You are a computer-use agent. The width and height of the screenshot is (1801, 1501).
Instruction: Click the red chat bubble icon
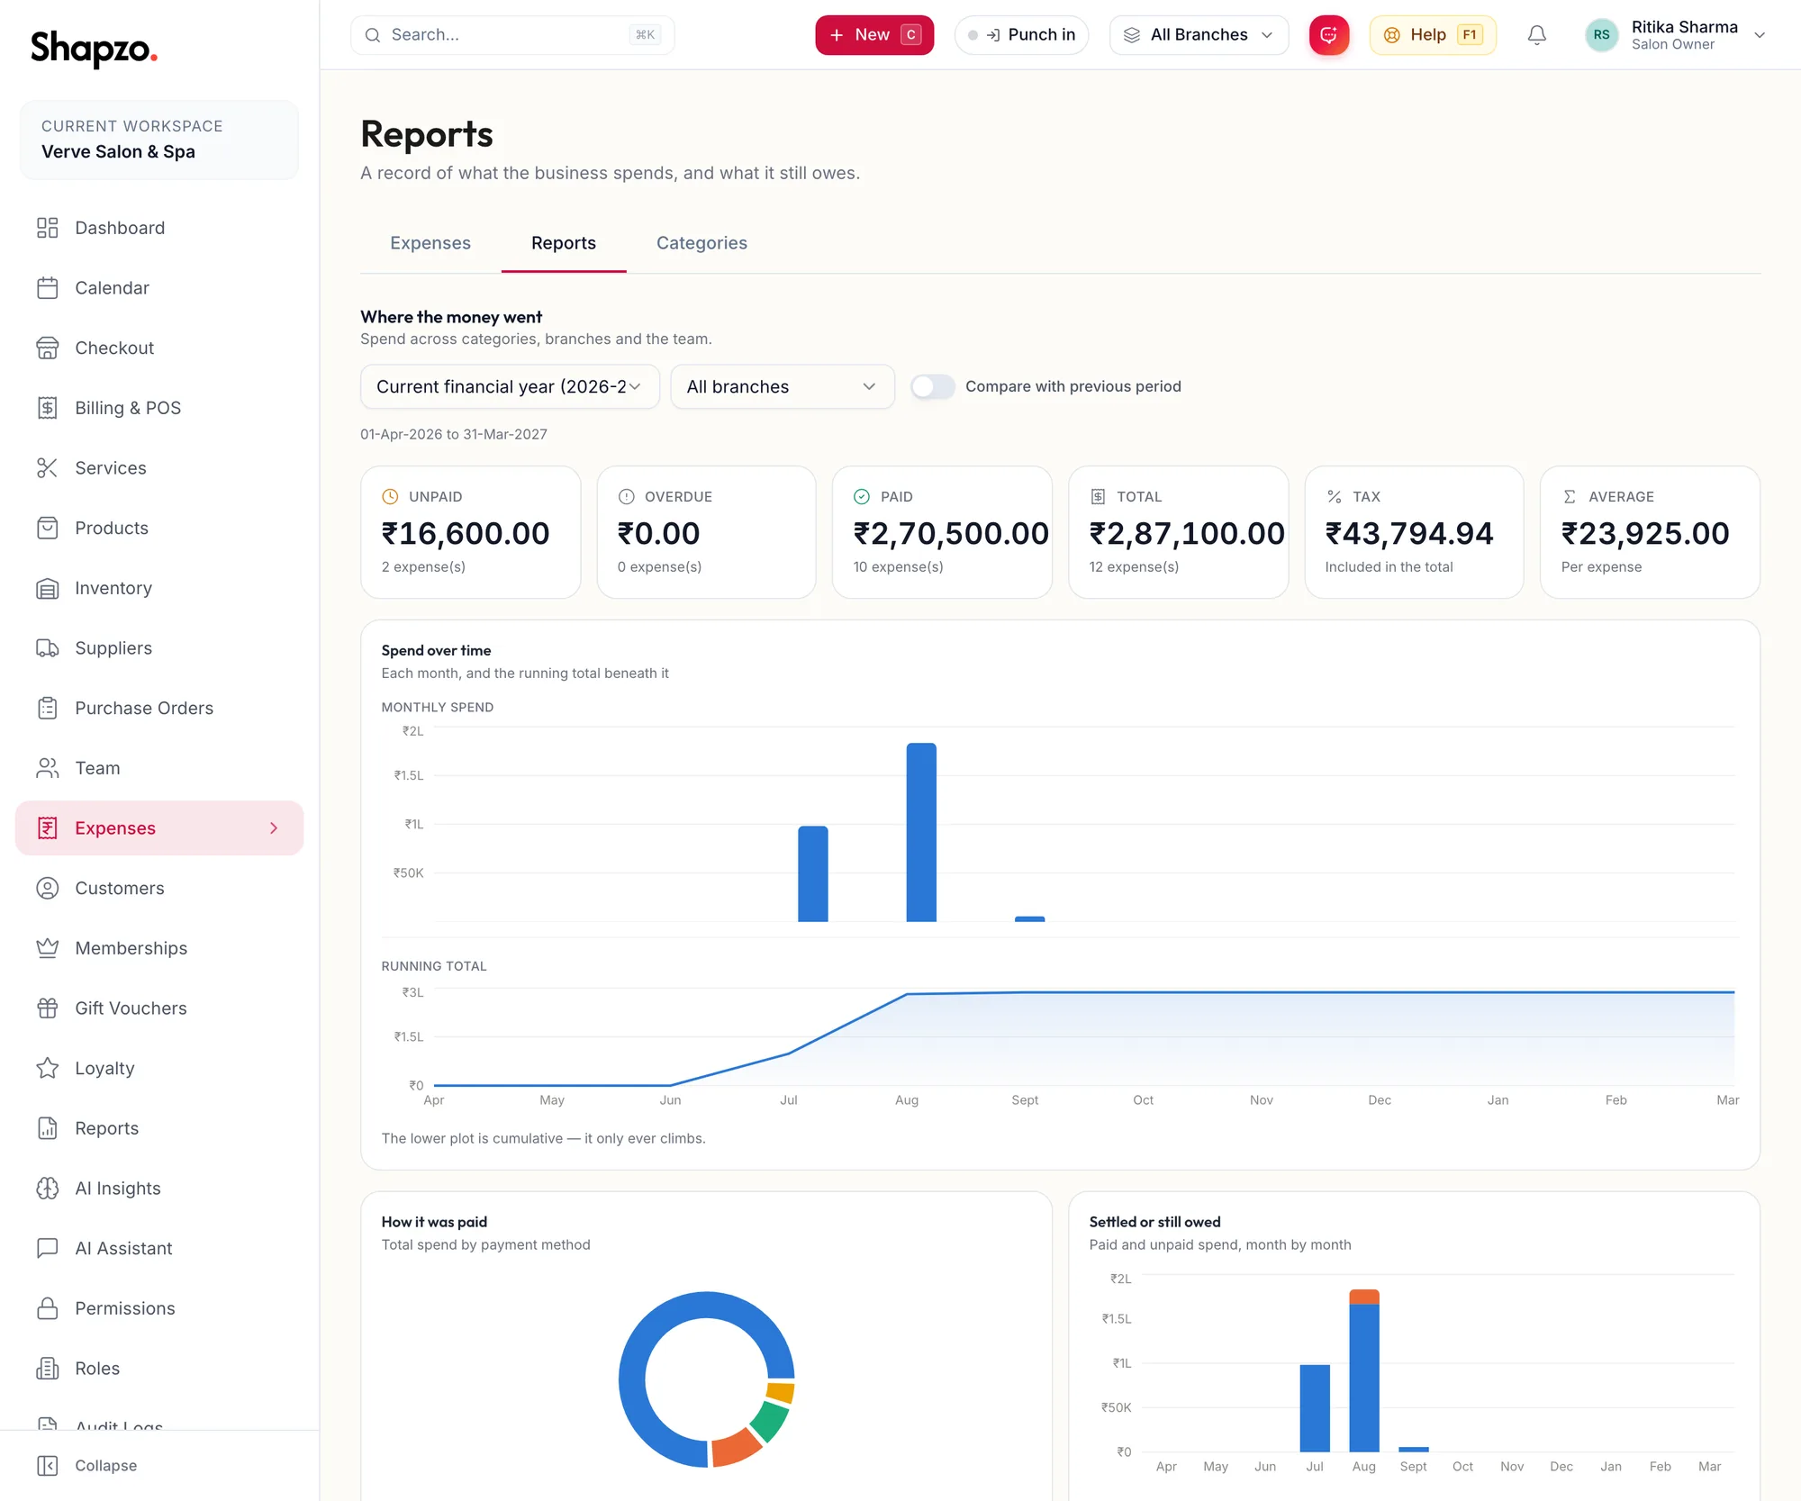click(x=1328, y=35)
